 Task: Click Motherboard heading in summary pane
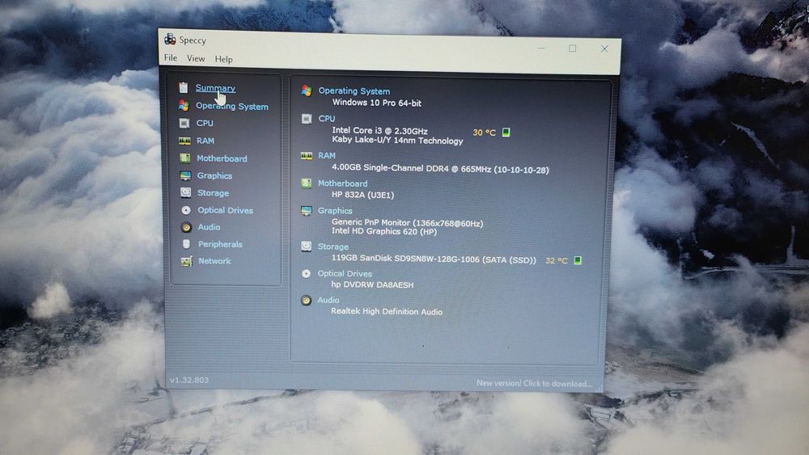(342, 183)
